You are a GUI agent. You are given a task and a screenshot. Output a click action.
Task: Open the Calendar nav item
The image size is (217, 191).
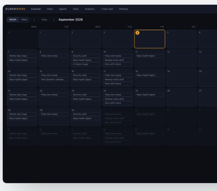(36, 9)
